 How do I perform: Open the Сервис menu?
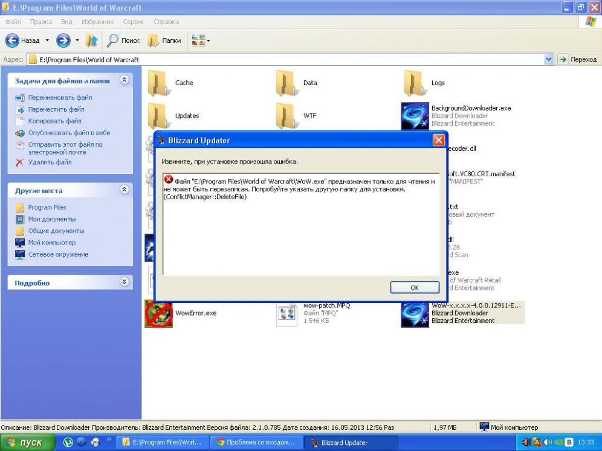[x=134, y=22]
